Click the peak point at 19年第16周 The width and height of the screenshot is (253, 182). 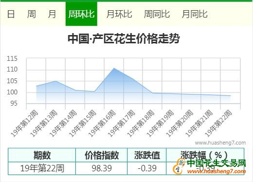114,68
